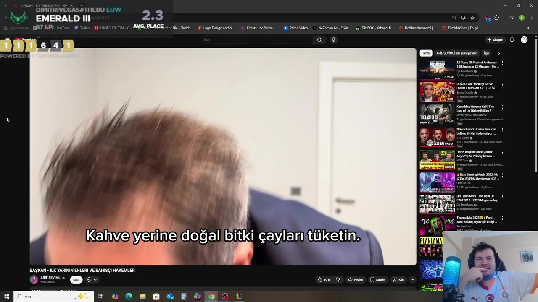The width and height of the screenshot is (538, 302).
Task: Open the Twitch bookmark
Action: click(82, 28)
